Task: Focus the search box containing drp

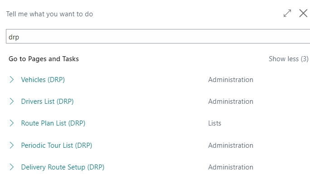Action: tap(158, 36)
